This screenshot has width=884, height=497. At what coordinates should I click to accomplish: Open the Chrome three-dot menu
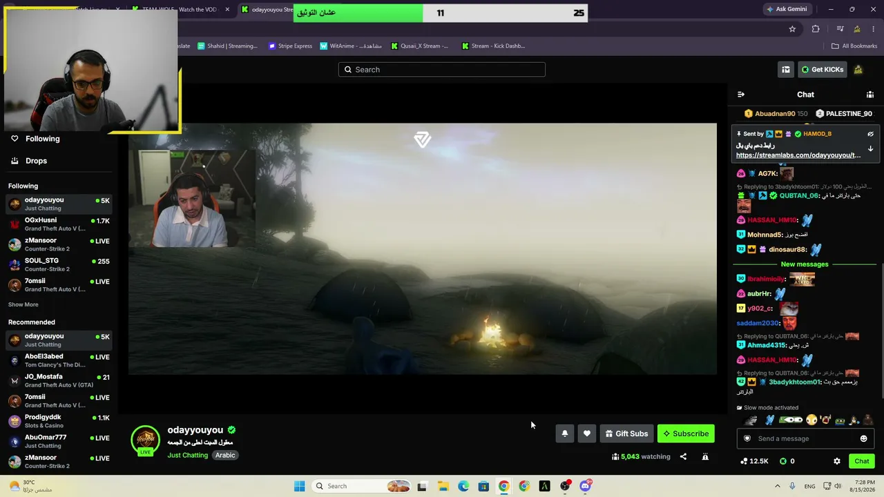coord(874,29)
